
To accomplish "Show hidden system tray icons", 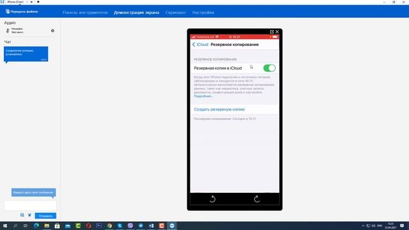I will (x=363, y=226).
